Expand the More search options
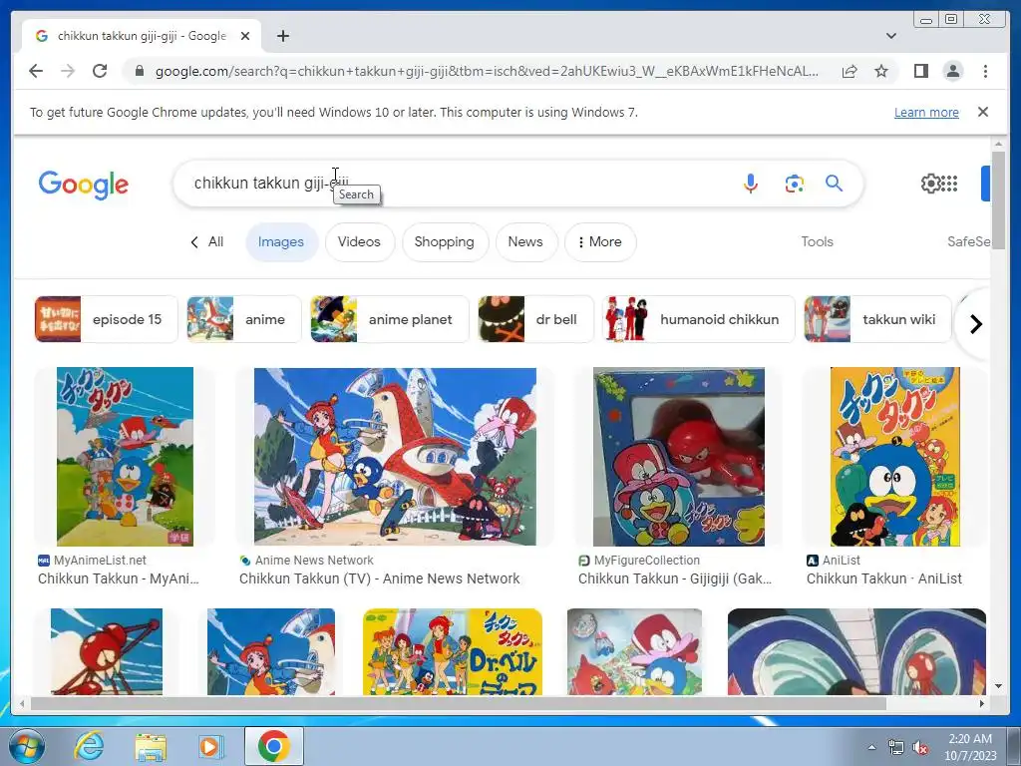 click(599, 241)
